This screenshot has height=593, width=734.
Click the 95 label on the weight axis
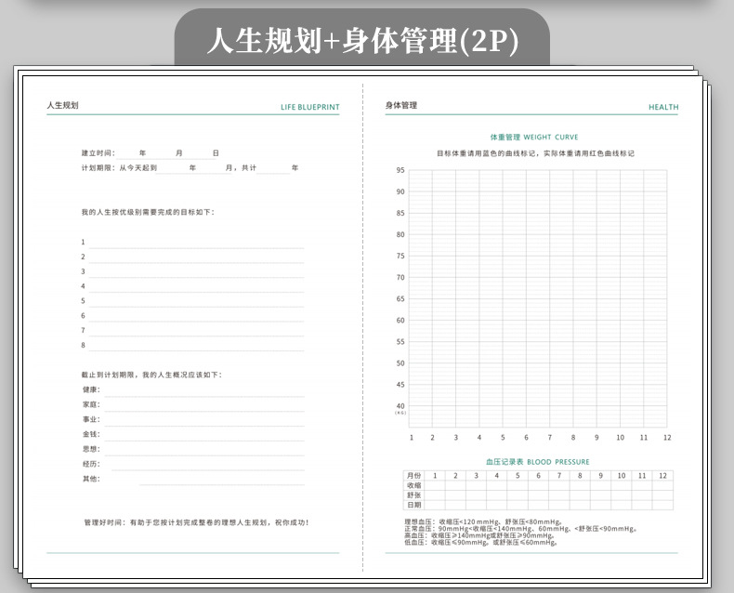pyautogui.click(x=400, y=170)
